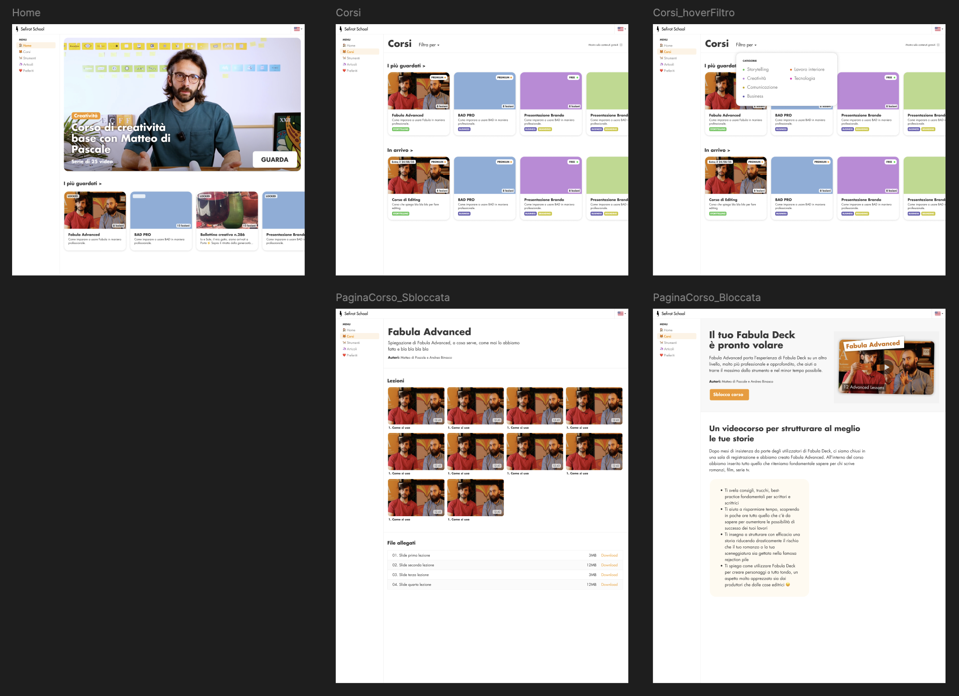
Task: Click Sefirot School logo in Home frame
Action: pyautogui.click(x=17, y=29)
